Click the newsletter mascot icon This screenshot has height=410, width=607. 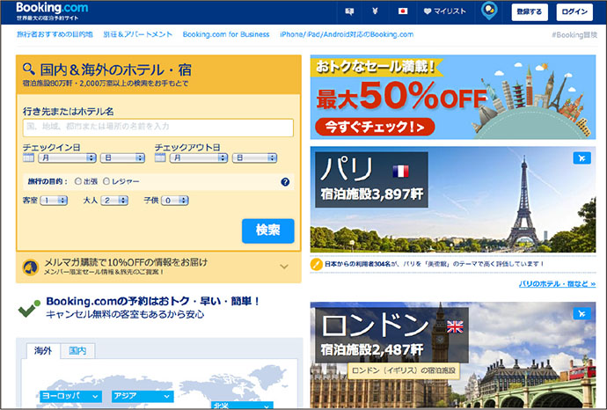[x=31, y=267]
